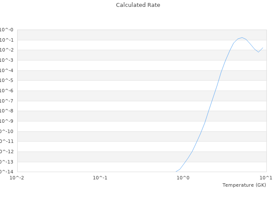Screen dimensions: 275x206
Task: Click the 10^-6 y-axis tick label
Action: tap(7, 91)
